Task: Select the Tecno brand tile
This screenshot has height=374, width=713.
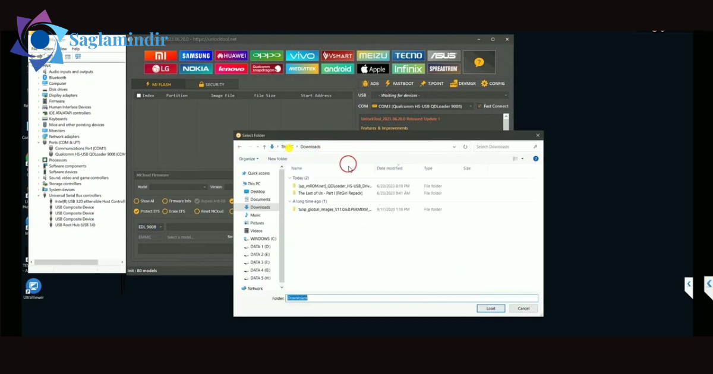Action: 408,56
